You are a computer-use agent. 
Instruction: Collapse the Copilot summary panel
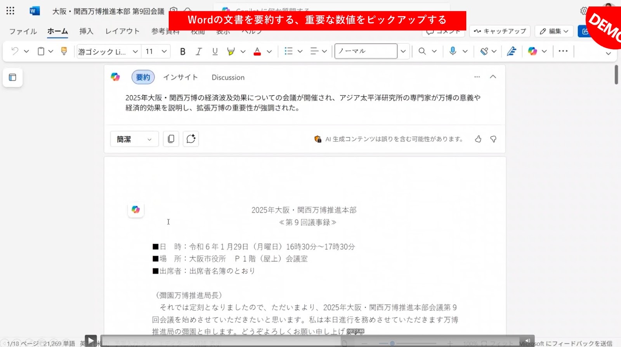tap(493, 77)
